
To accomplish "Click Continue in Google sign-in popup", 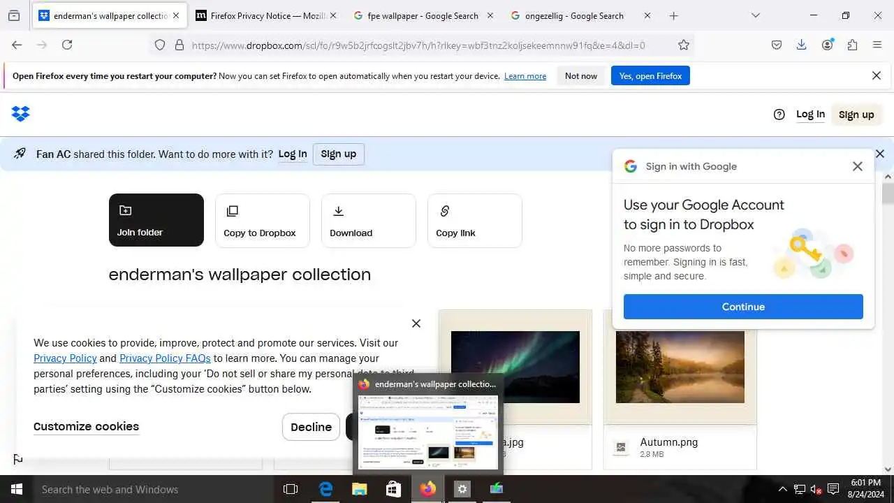I will pos(743,307).
